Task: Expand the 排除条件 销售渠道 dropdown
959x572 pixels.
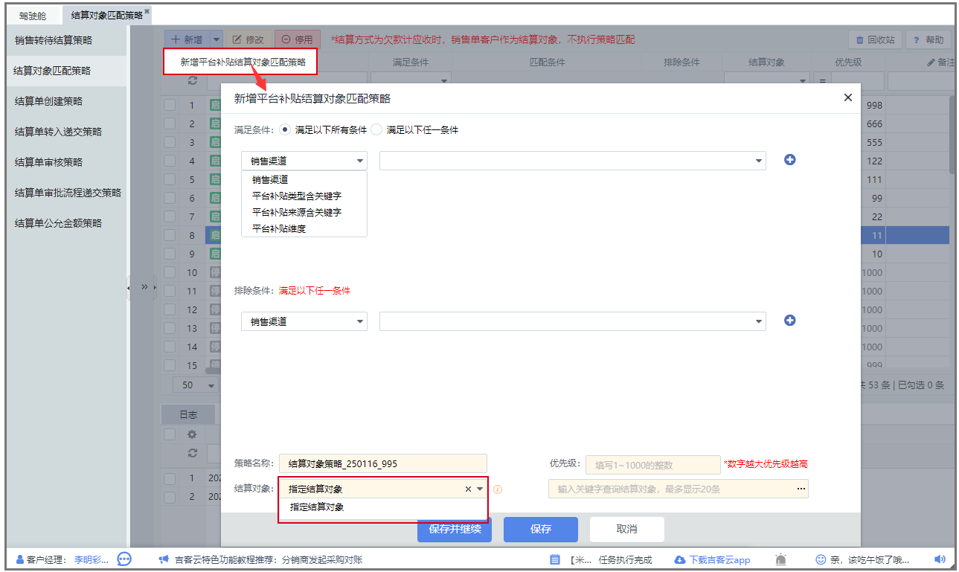Action: coord(304,321)
